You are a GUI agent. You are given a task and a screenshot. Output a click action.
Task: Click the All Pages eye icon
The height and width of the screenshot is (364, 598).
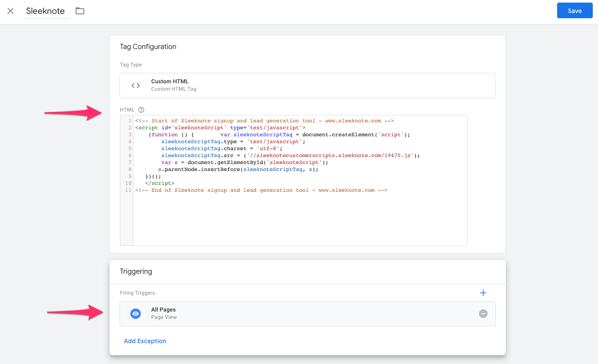tap(136, 314)
